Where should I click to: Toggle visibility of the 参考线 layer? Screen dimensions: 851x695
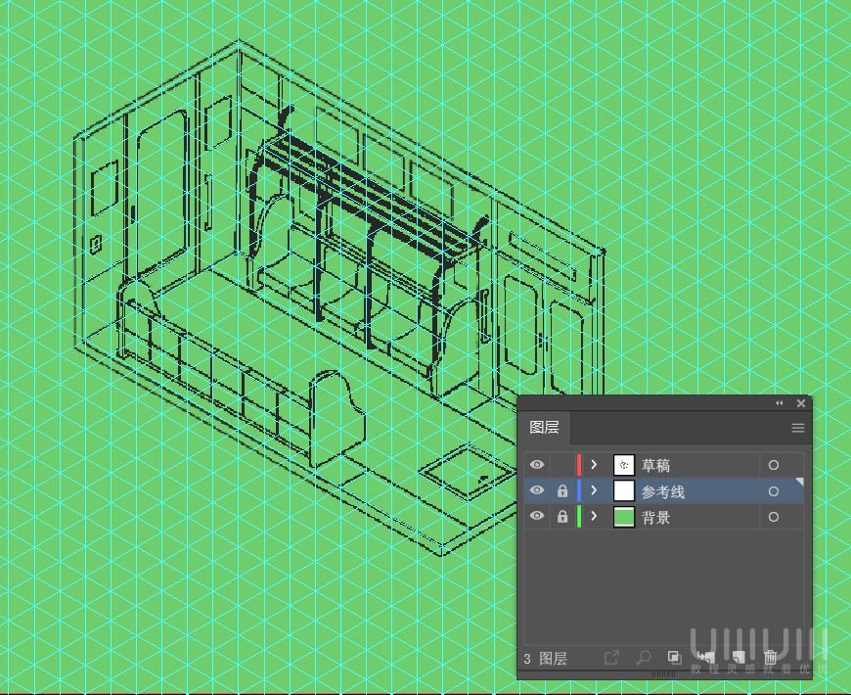point(536,490)
